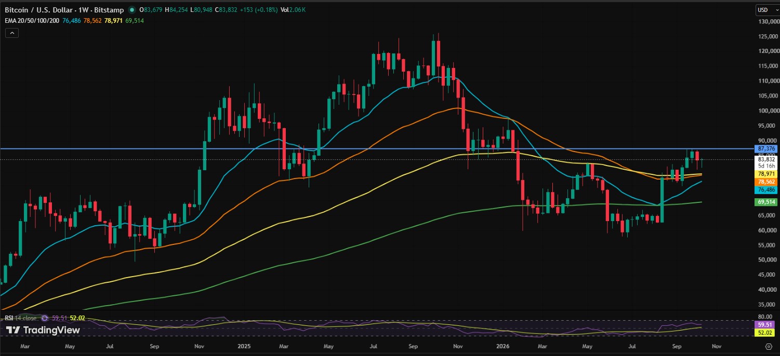Click the close value C83,832 in the header
The width and height of the screenshot is (780, 356).
[227, 10]
